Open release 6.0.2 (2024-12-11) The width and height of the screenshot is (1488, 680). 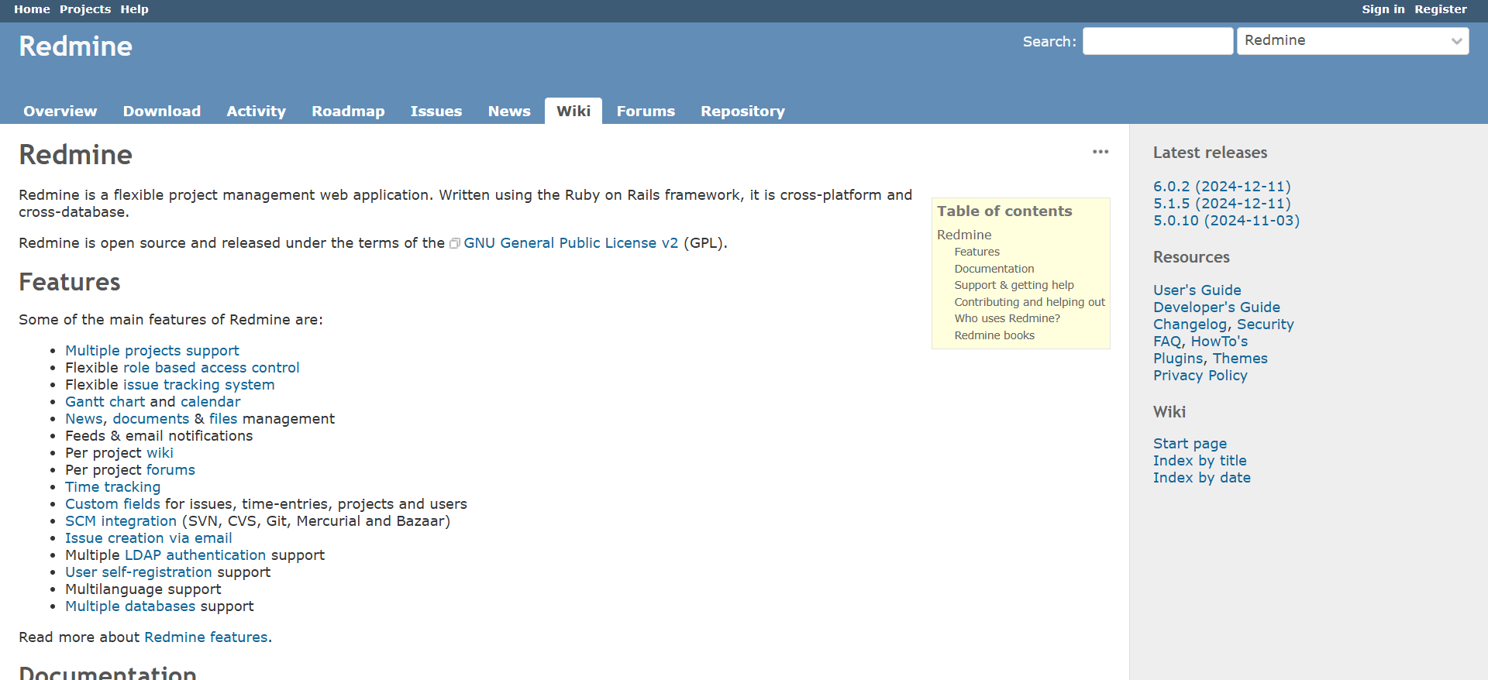pyautogui.click(x=1221, y=187)
